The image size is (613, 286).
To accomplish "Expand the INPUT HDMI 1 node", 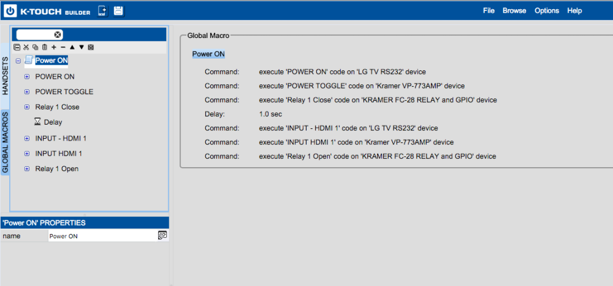I will coord(27,153).
